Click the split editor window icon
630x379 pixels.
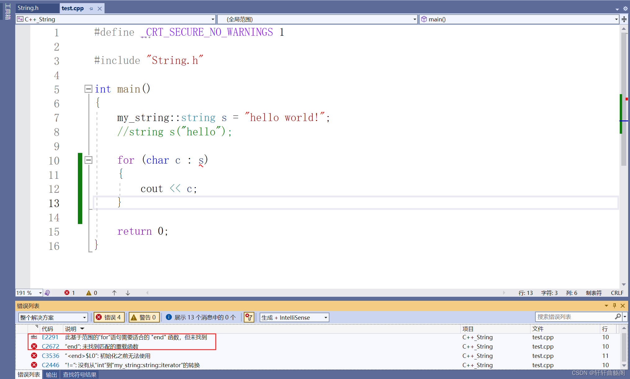click(624, 20)
